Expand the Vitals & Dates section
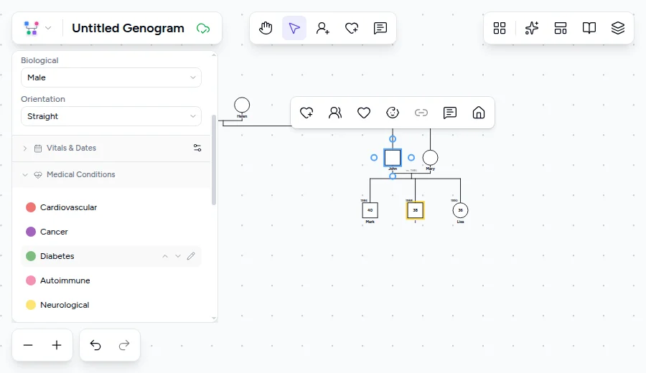 coord(25,148)
